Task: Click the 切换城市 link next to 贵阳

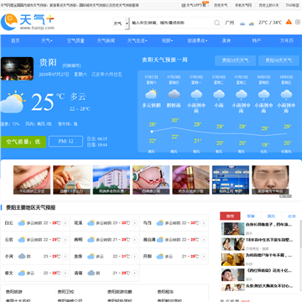Action: 71,65
